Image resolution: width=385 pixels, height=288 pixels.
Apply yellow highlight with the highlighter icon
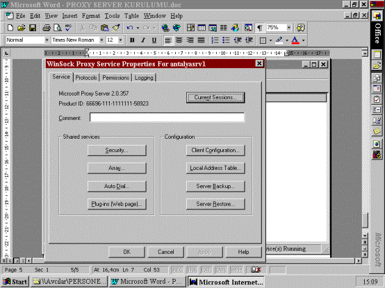point(279,40)
